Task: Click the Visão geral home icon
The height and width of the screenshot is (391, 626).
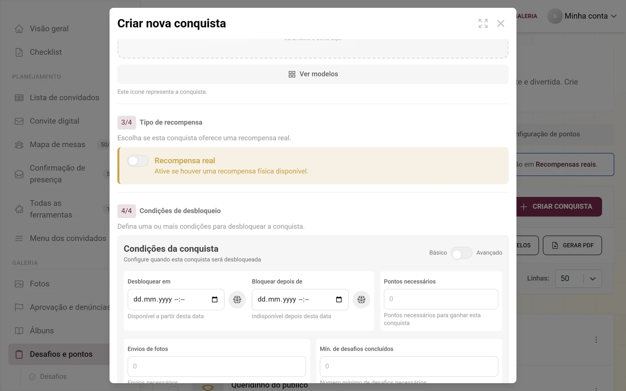Action: coord(19,29)
